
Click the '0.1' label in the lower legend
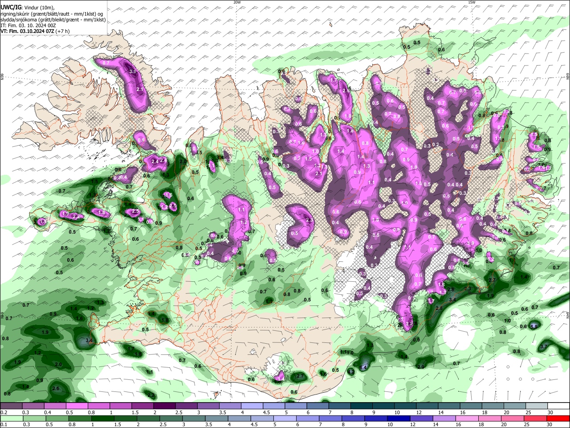[3, 425]
